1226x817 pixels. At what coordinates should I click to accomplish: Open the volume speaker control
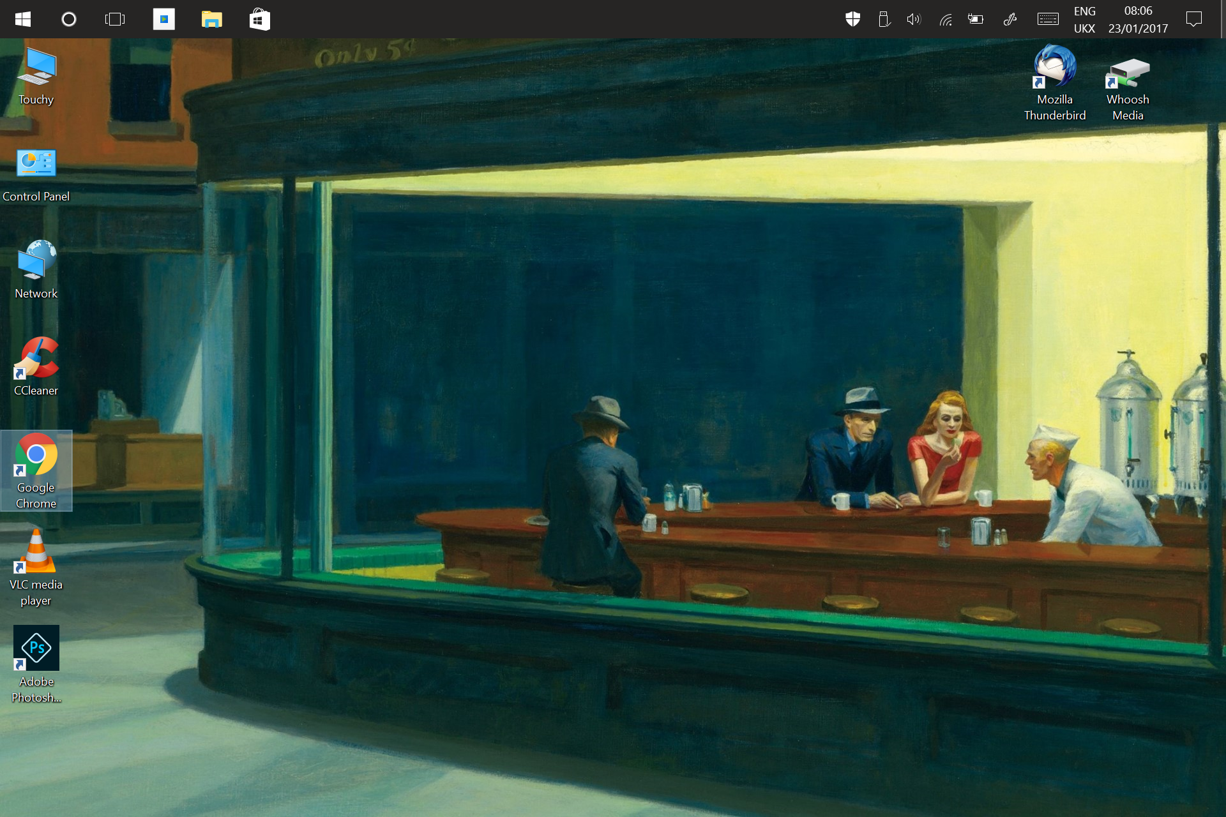tap(914, 19)
